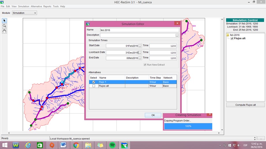Viewport: 266px width, 149px height.
Task: Open the Tools menu
Action: coord(56,6)
